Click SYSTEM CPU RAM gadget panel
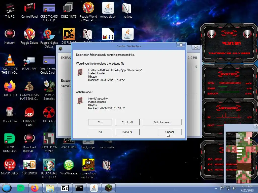 230,82
